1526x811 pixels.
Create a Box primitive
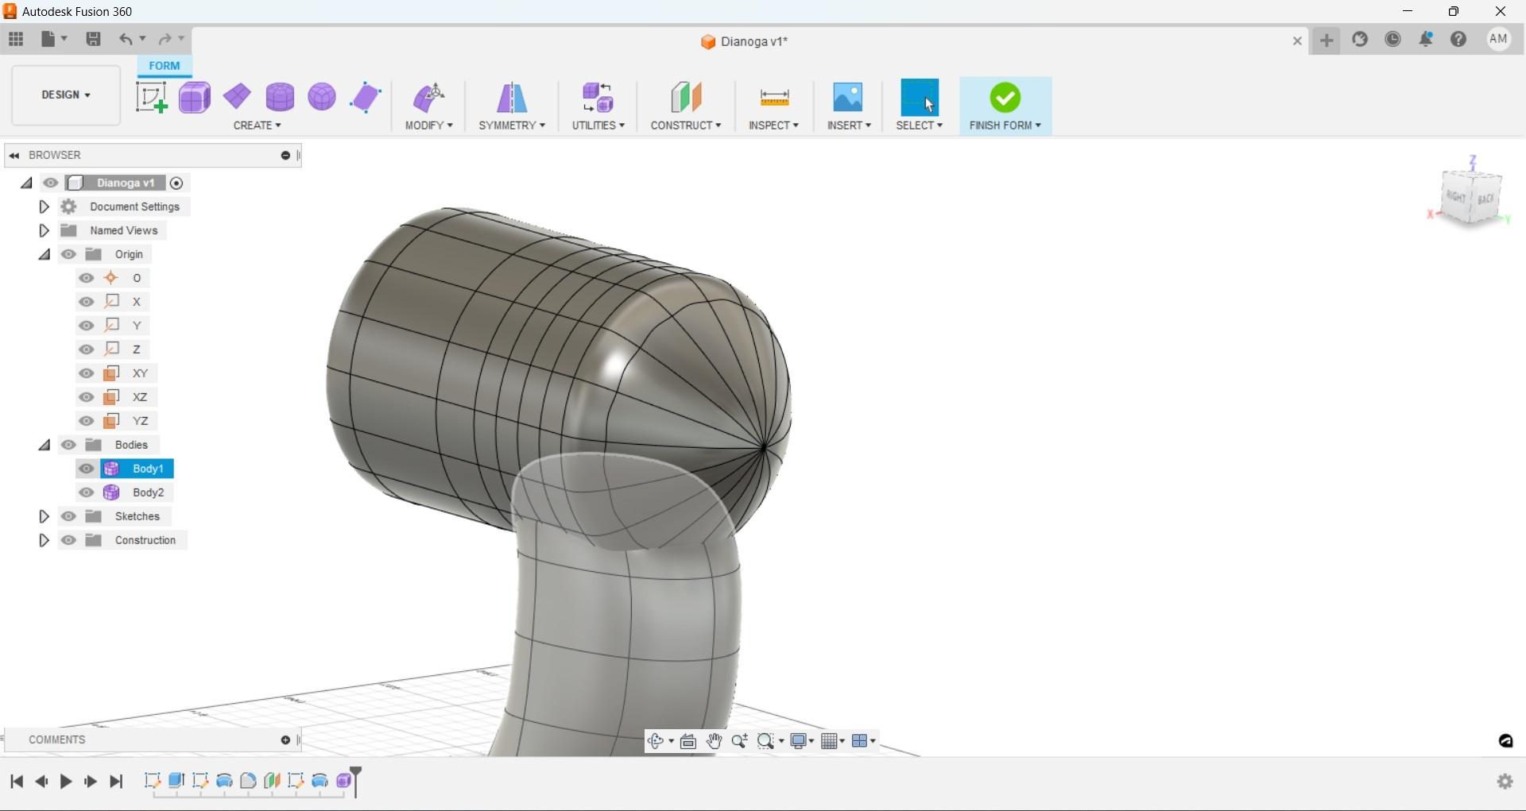point(195,97)
